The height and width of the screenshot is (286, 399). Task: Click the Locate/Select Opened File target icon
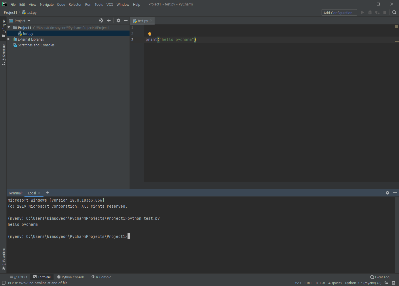[101, 20]
